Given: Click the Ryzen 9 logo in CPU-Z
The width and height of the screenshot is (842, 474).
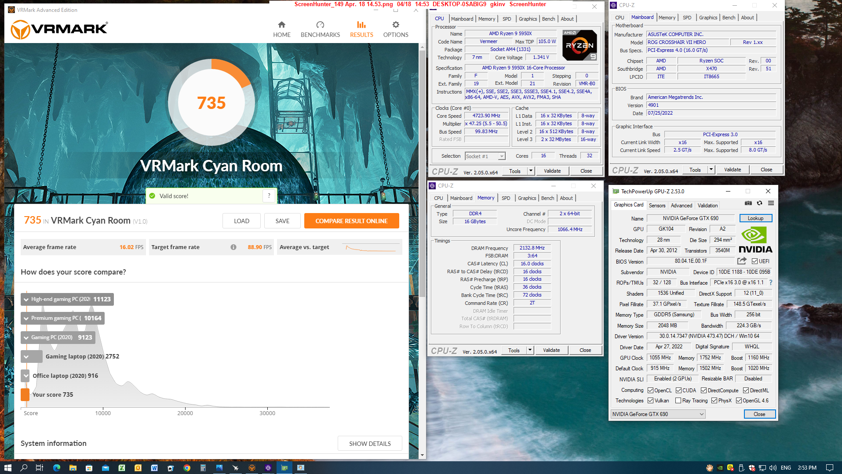Looking at the screenshot, I should coord(580,45).
